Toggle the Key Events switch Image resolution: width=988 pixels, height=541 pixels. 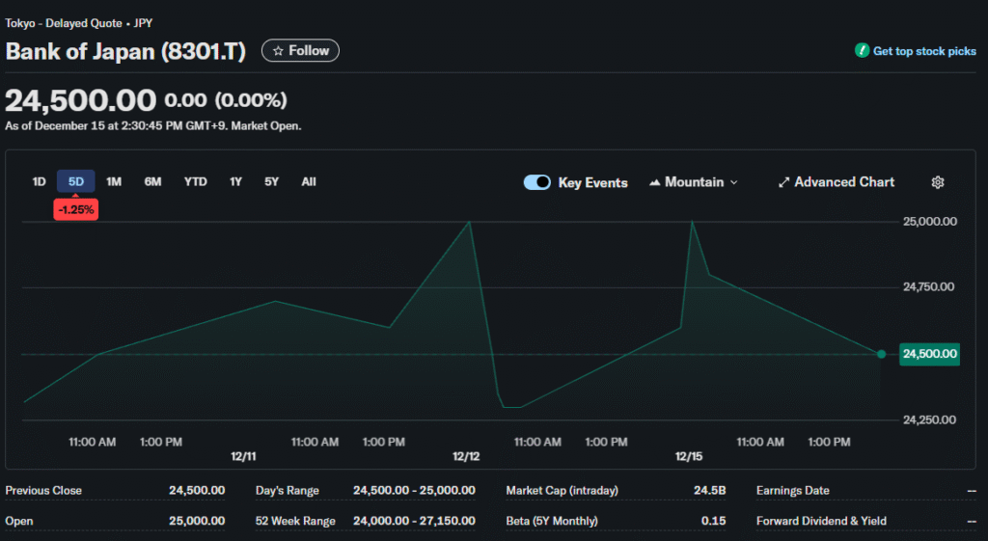click(537, 182)
